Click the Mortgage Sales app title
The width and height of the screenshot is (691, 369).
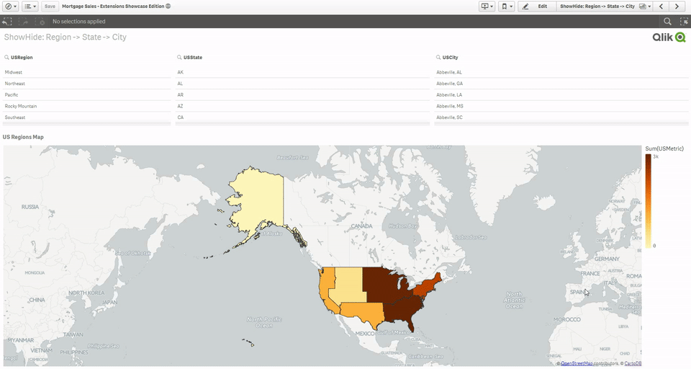point(113,6)
